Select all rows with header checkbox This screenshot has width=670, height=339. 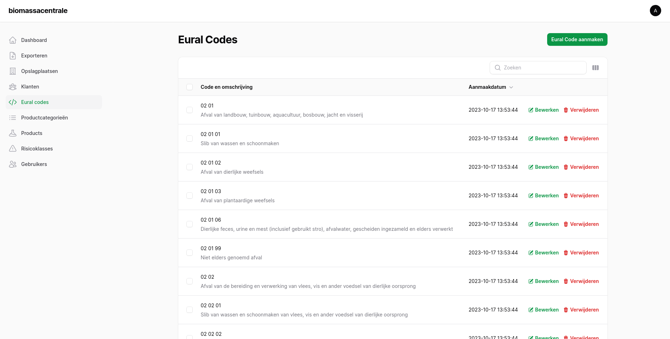point(190,87)
